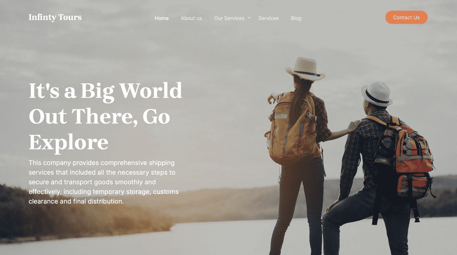Click the "It's a Big World" headline line

pos(105,91)
